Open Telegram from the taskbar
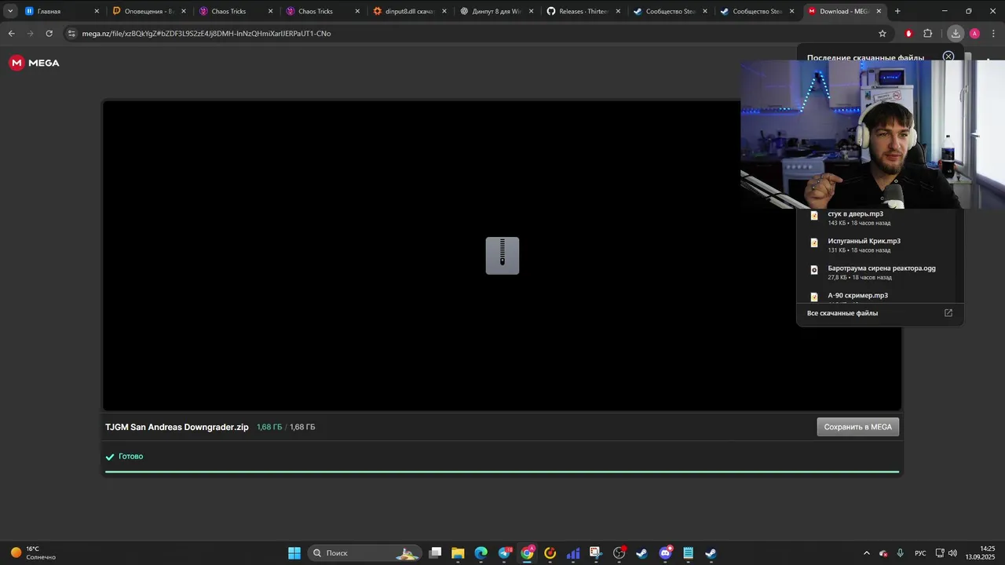This screenshot has height=565, width=1005. (x=504, y=553)
